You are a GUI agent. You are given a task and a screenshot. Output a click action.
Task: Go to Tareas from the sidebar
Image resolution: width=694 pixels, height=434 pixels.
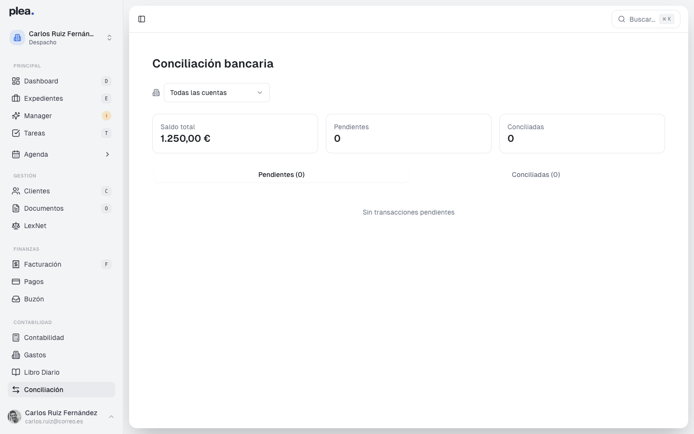[x=34, y=133]
